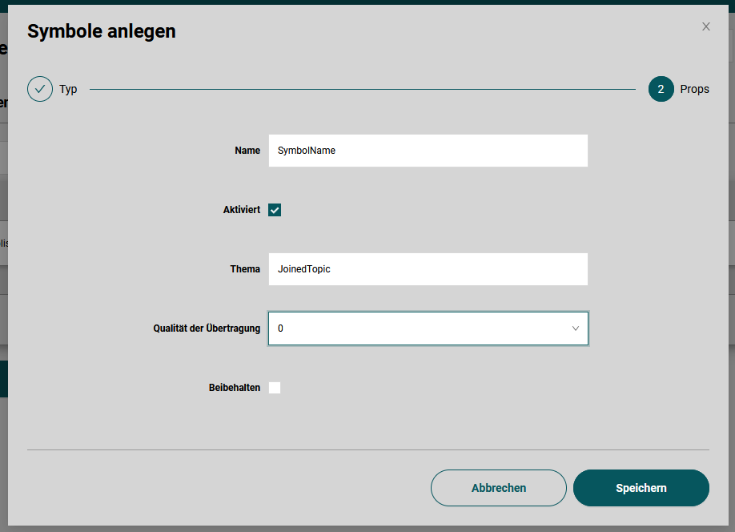735x532 pixels.
Task: Click the step 2 number circle
Action: pyautogui.click(x=661, y=89)
